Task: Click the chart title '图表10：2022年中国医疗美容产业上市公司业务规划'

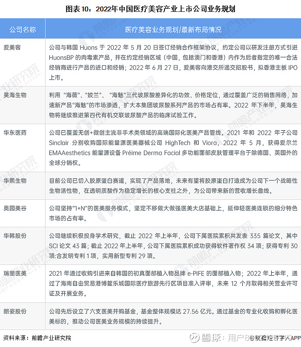Action: click(x=150, y=9)
